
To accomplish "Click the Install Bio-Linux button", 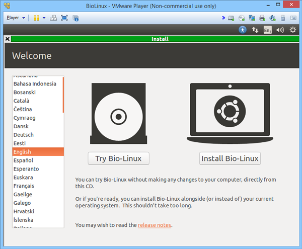I will click(x=230, y=158).
